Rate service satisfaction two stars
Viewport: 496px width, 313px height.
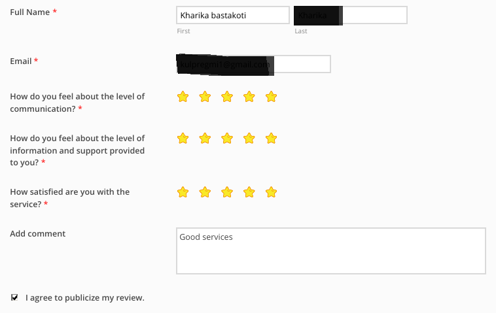tap(205, 192)
